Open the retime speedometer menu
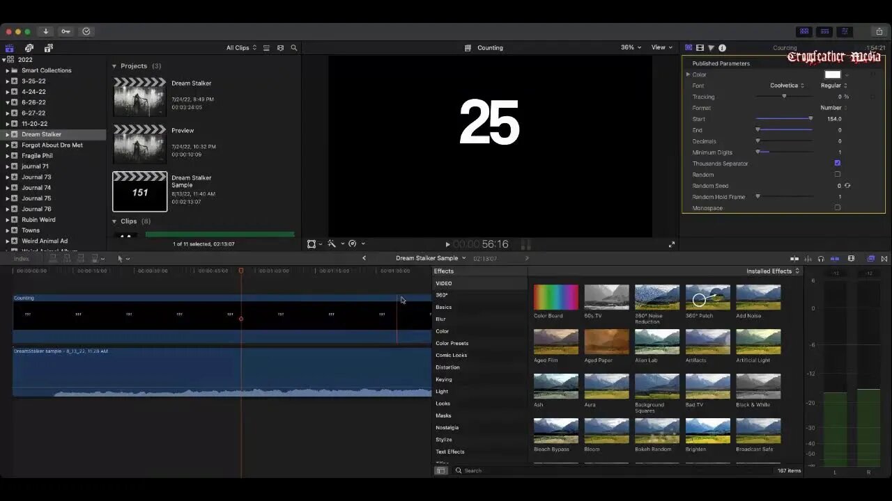This screenshot has height=501, width=892. [355, 244]
